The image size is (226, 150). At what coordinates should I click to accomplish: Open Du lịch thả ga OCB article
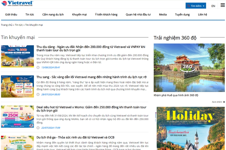(x=75, y=137)
